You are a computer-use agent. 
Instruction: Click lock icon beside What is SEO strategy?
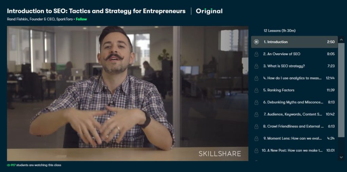[x=256, y=66]
